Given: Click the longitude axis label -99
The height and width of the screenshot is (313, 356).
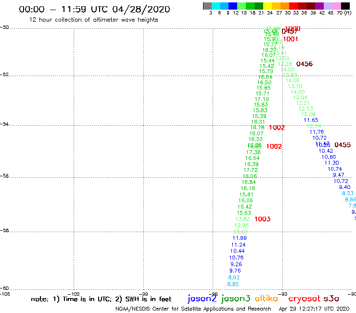Looking at the screenshot, I should click(143, 294).
